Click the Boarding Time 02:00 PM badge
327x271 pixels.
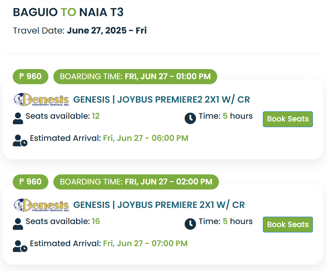(136, 182)
